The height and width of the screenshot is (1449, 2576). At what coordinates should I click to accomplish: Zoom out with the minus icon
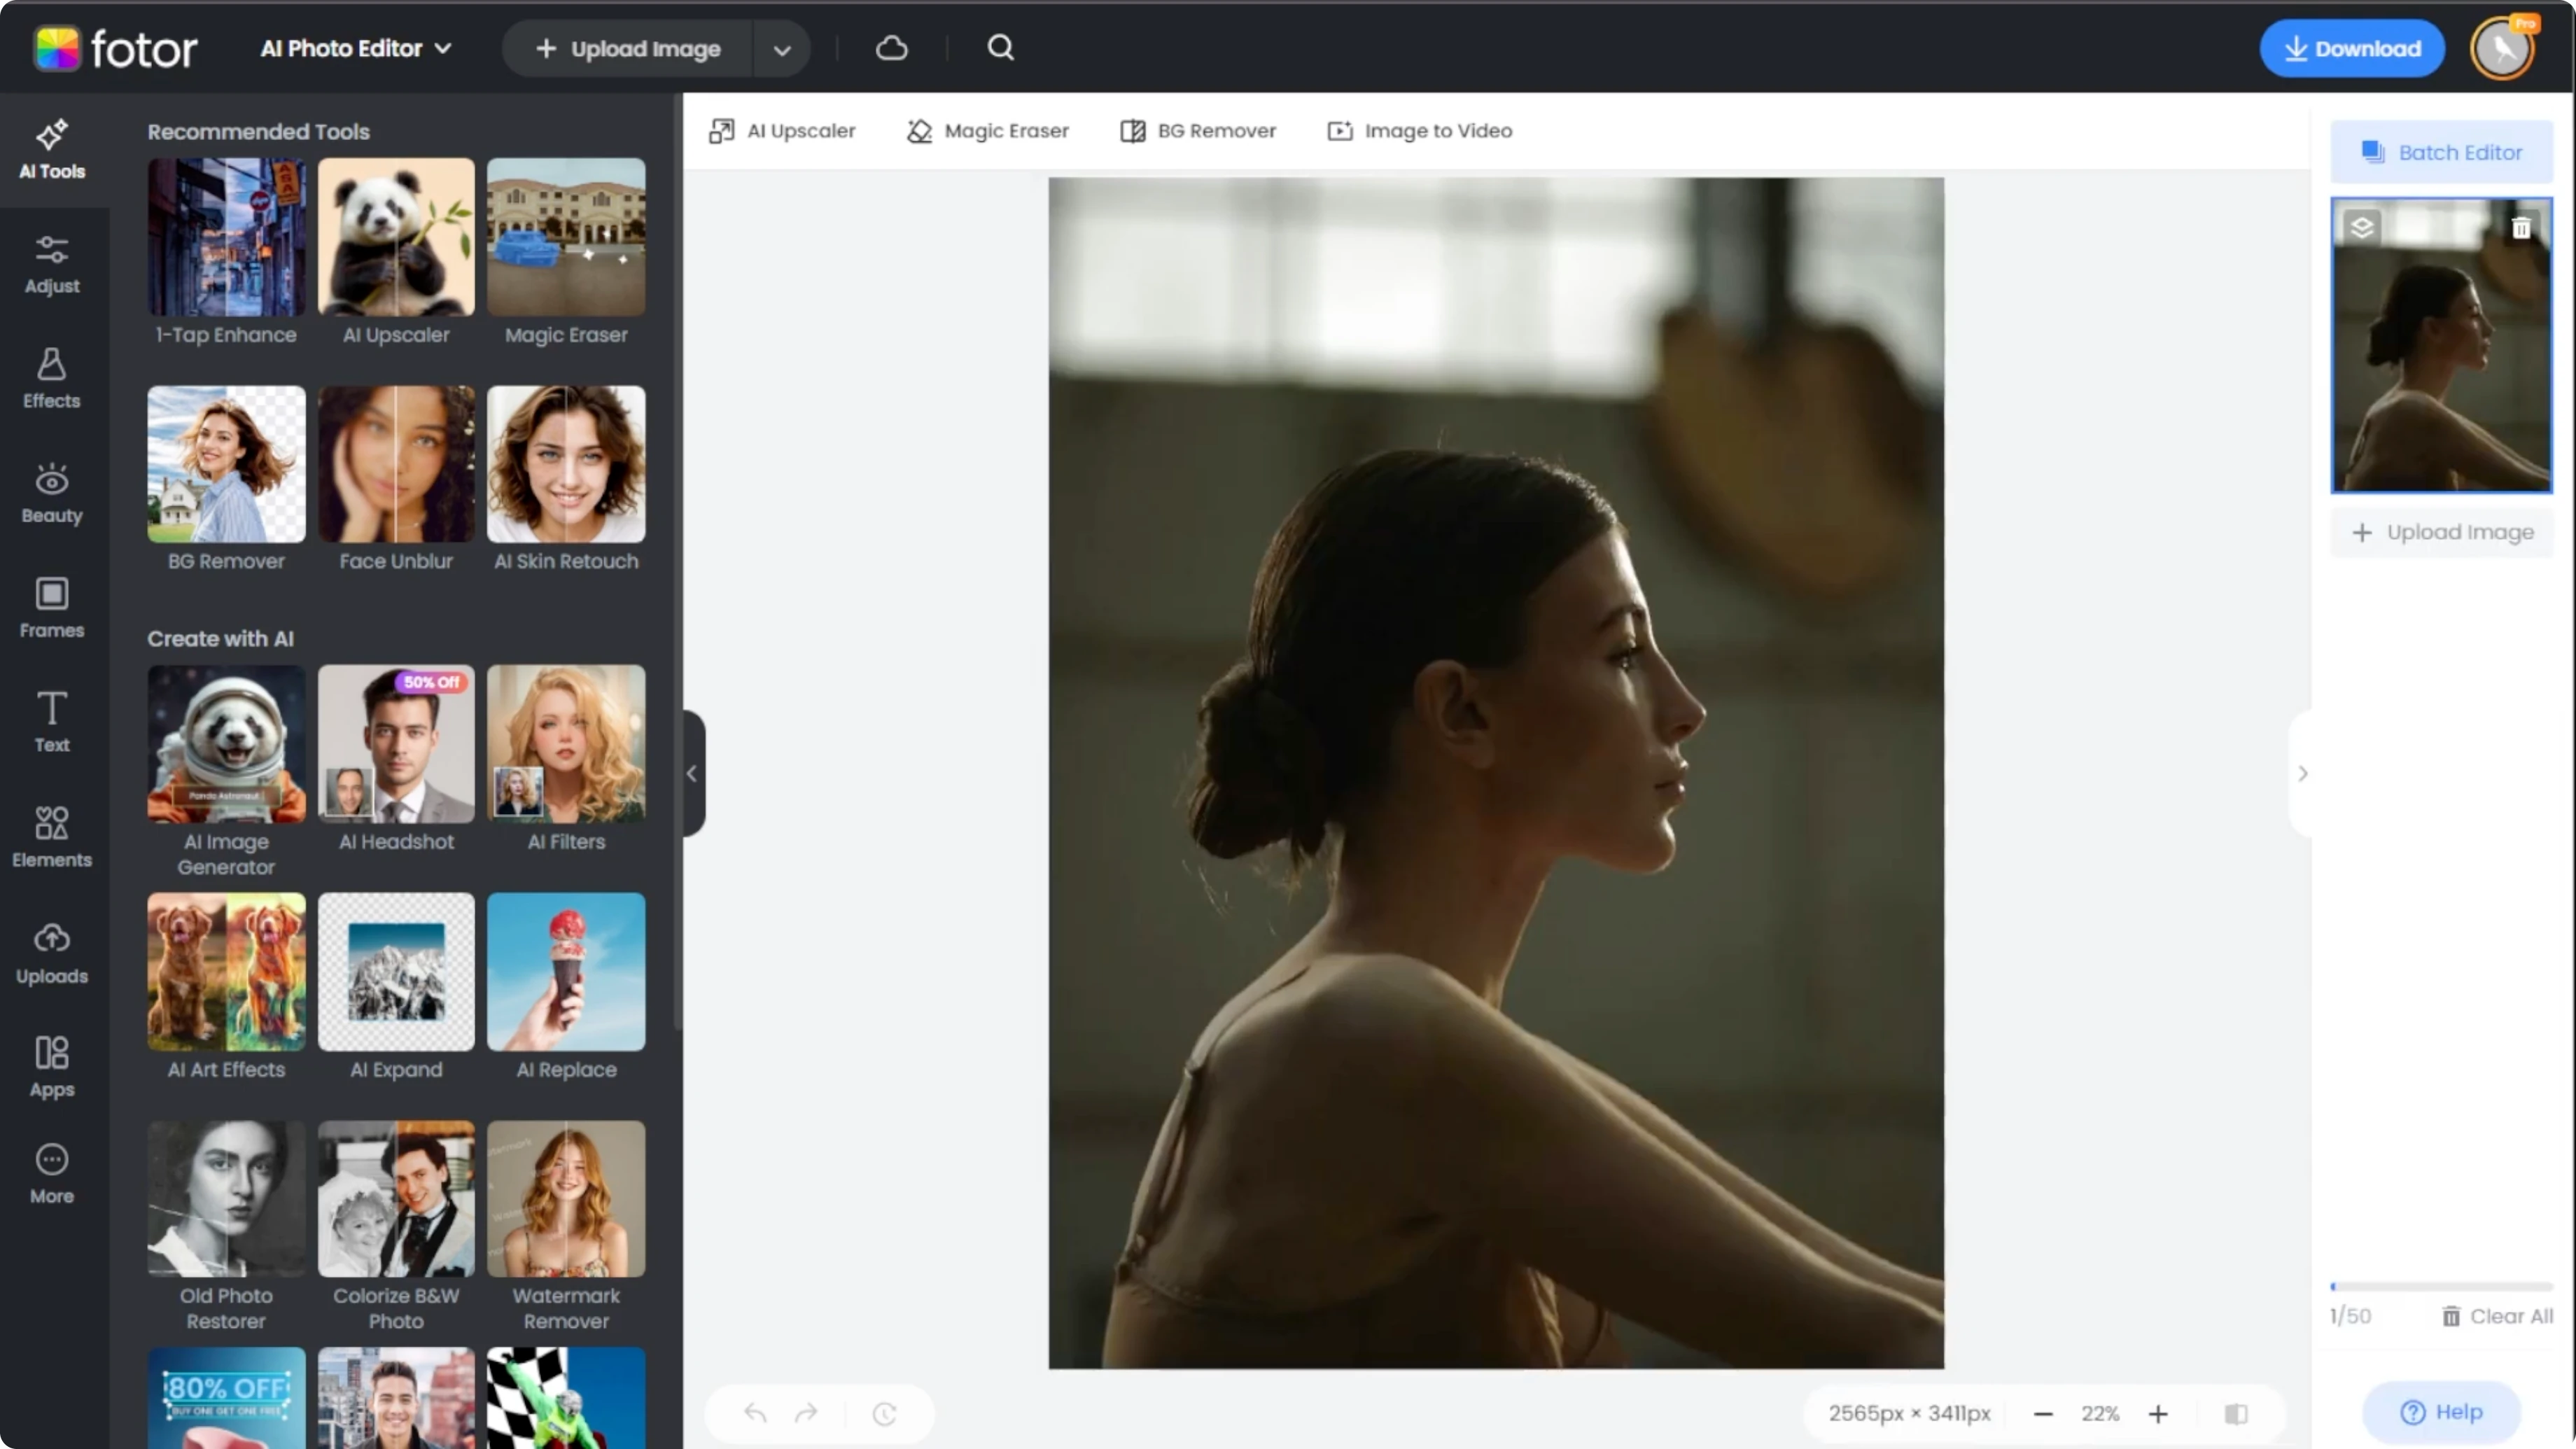click(x=2043, y=1413)
